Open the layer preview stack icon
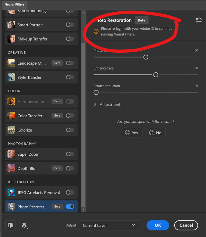 pyautogui.click(x=24, y=225)
